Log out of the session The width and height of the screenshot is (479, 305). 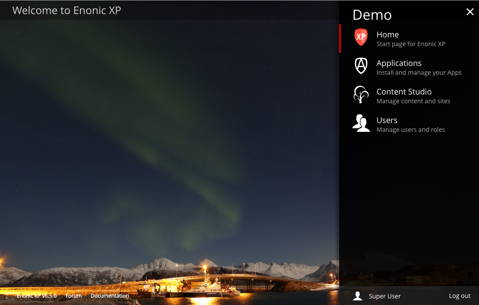tap(460, 296)
